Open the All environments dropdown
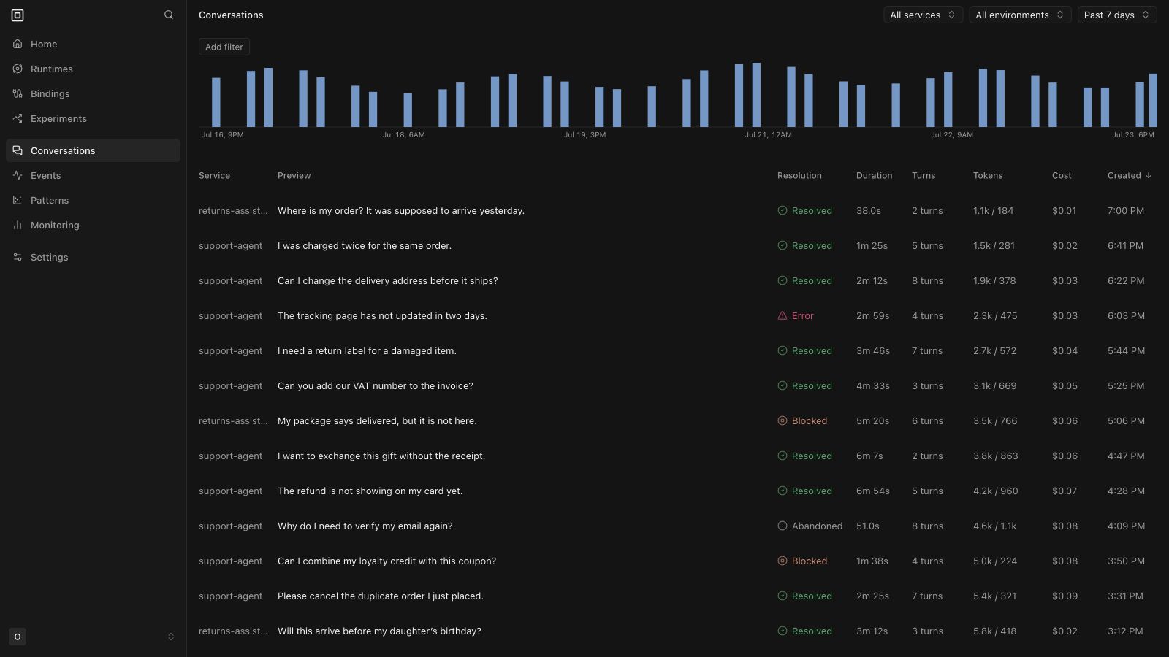Screen dimensions: 1169x657 point(1020,15)
